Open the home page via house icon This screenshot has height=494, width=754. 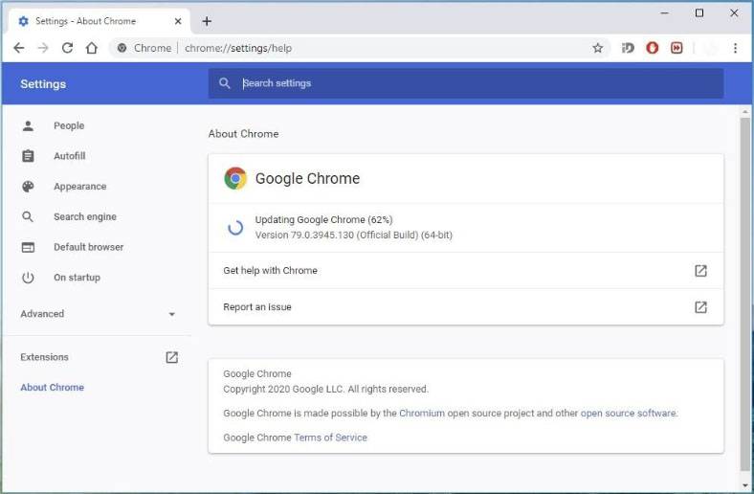tap(91, 48)
